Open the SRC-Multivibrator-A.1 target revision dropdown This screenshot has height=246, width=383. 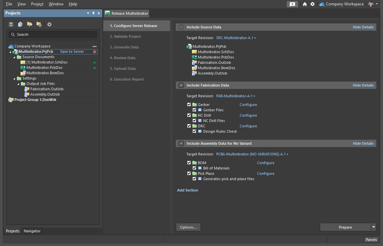pos(236,38)
